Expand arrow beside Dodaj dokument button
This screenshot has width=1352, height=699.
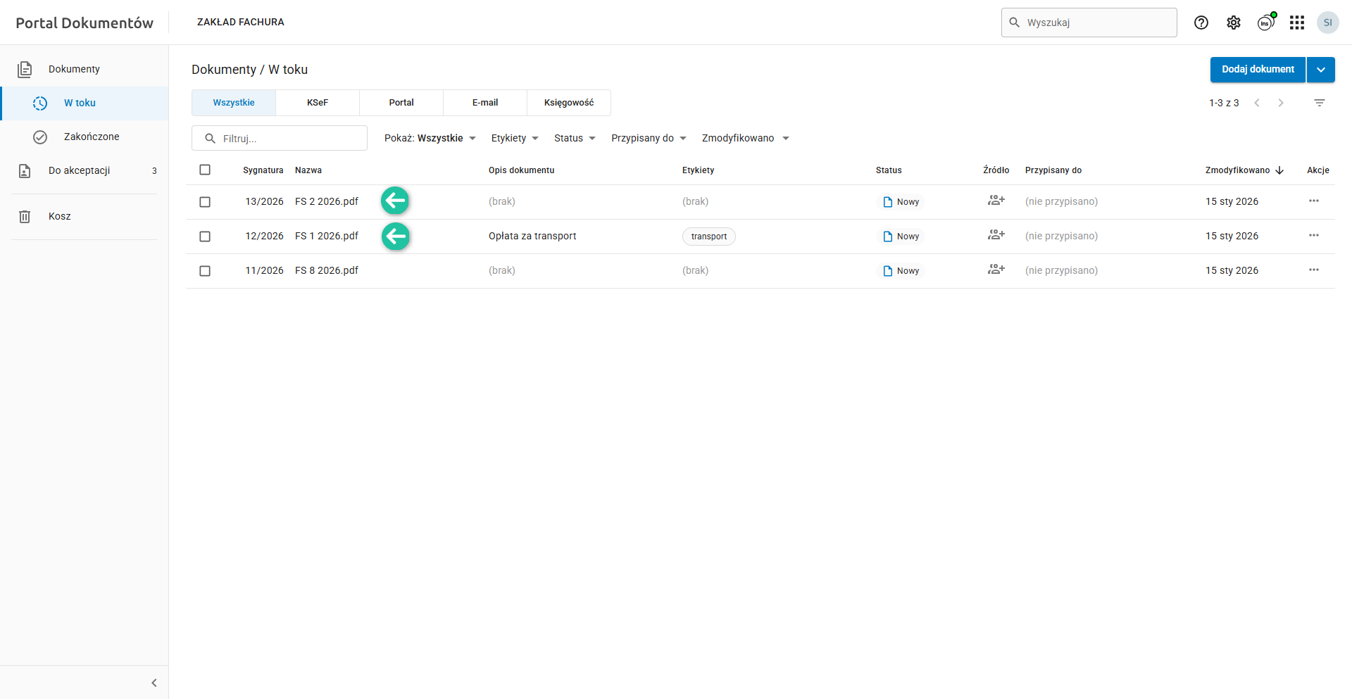pyautogui.click(x=1321, y=70)
